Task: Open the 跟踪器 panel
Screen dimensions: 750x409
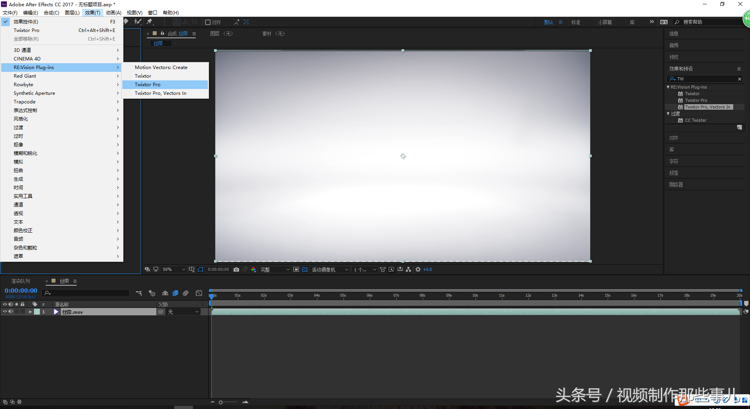Action: click(x=676, y=185)
